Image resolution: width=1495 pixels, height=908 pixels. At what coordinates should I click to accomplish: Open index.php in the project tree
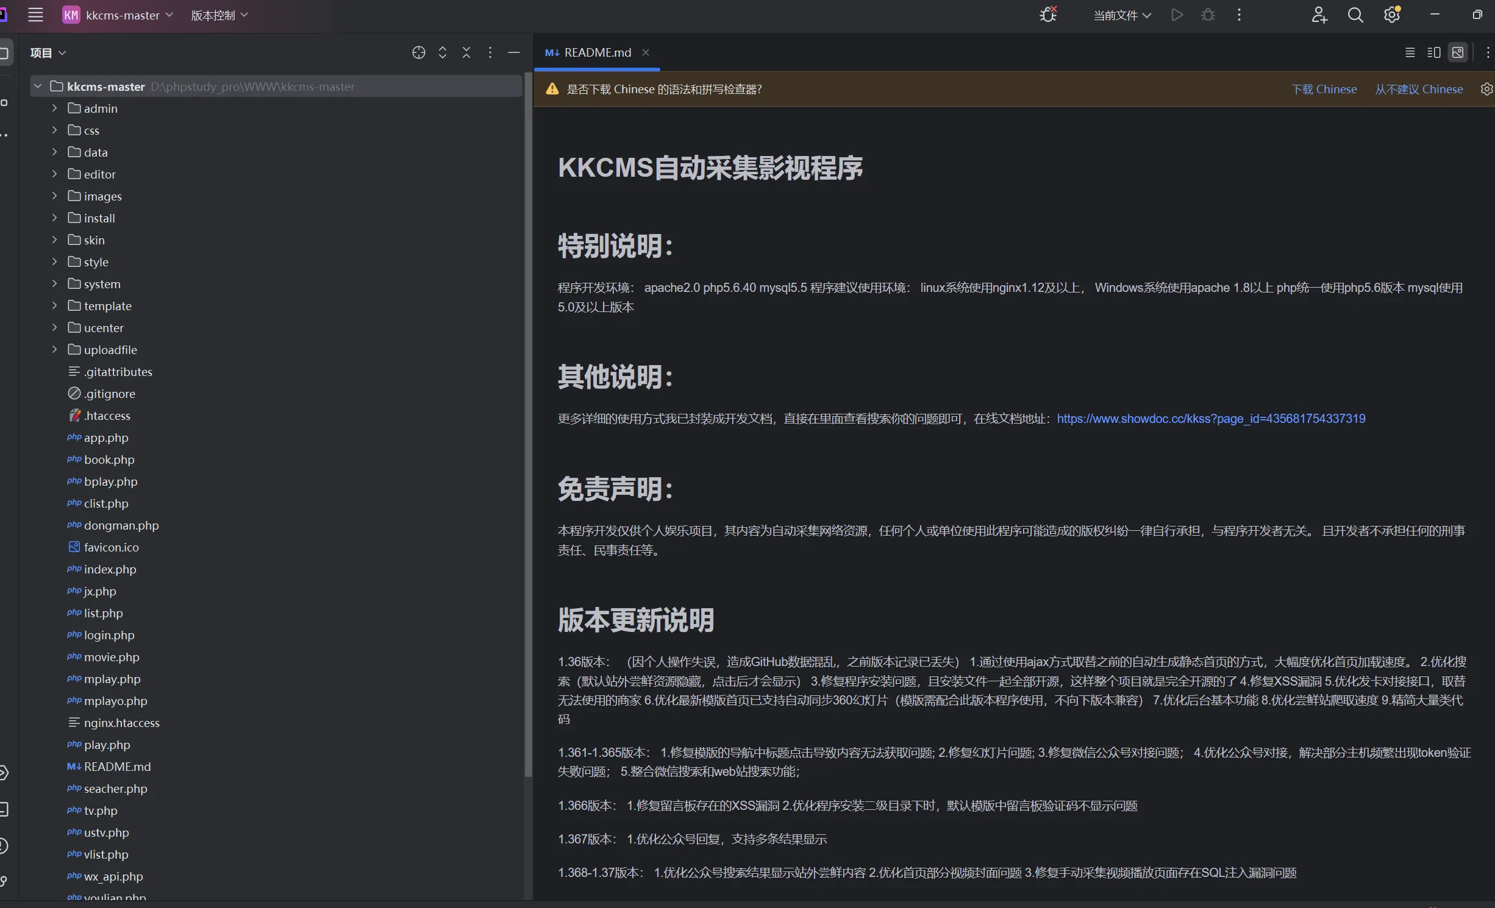[x=110, y=569]
